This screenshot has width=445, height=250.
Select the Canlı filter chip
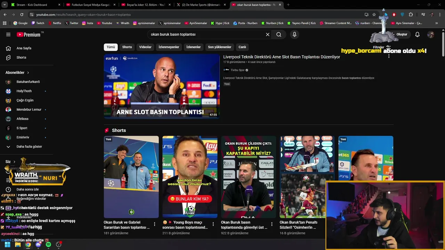[242, 47]
